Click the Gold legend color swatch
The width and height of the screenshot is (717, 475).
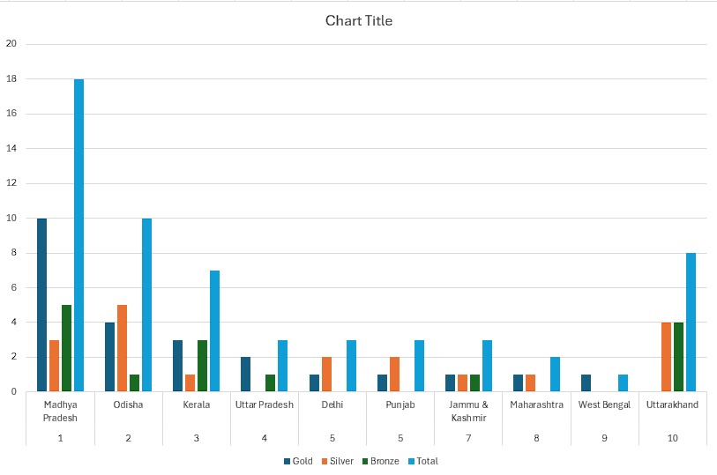[x=287, y=461]
